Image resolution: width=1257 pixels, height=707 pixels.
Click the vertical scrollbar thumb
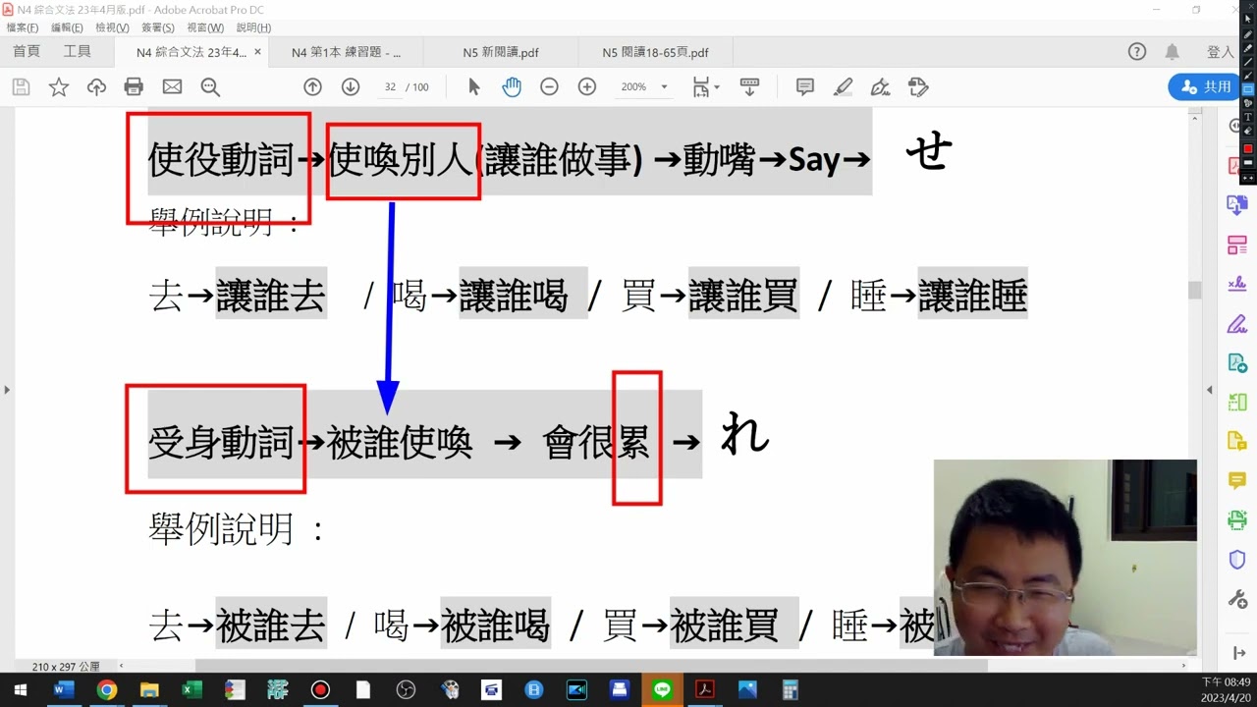click(1195, 291)
